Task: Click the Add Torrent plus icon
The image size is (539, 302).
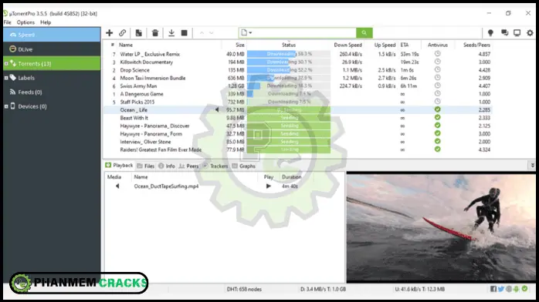Action: point(110,33)
